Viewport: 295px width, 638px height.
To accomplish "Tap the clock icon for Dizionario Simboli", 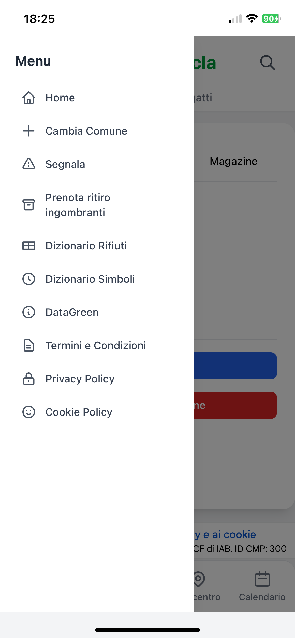I will coord(29,279).
